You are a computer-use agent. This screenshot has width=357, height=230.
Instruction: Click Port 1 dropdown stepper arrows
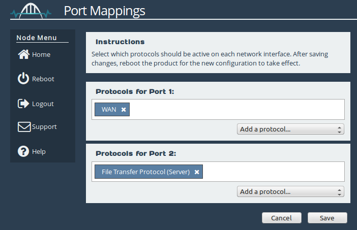click(339, 129)
